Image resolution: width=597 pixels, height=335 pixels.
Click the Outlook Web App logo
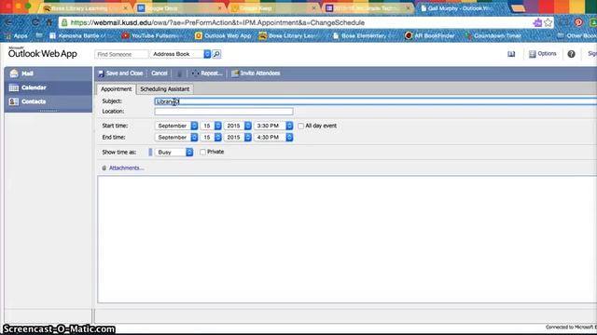42,53
